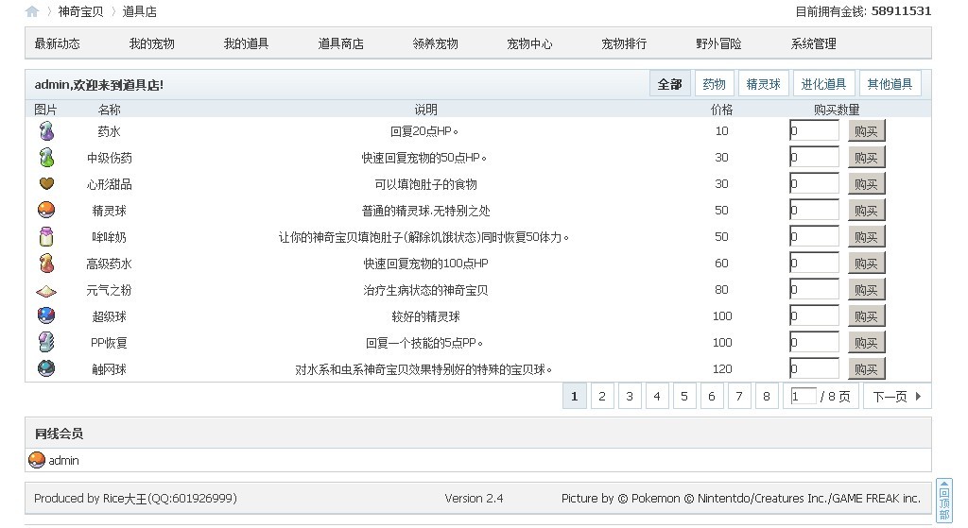This screenshot has width=968, height=528.
Task: Select current page 1 button
Action: [x=574, y=396]
